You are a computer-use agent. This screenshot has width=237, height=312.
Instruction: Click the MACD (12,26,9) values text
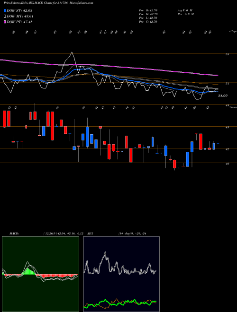pyautogui.click(x=64, y=234)
